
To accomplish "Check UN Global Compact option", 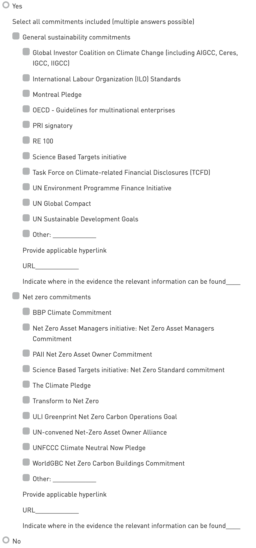I will [x=26, y=202].
